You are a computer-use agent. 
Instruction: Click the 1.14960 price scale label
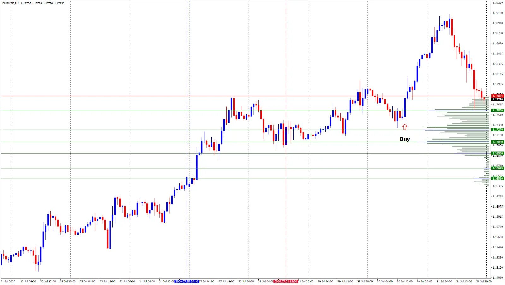(498, 278)
